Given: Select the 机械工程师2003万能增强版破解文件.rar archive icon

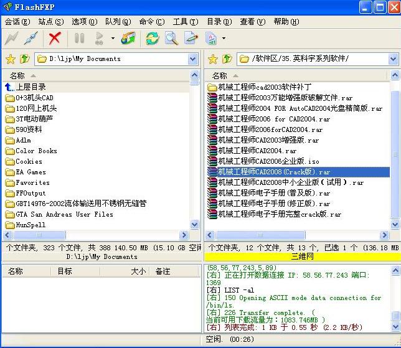Looking at the screenshot, I should pos(212,98).
